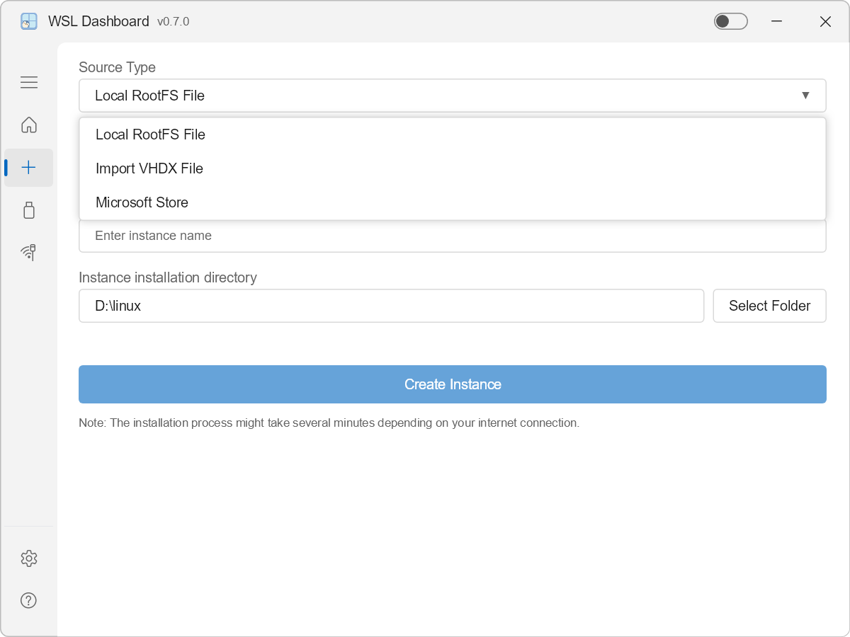The image size is (850, 637).
Task: Go to the Home dashboard view
Action: point(29,125)
